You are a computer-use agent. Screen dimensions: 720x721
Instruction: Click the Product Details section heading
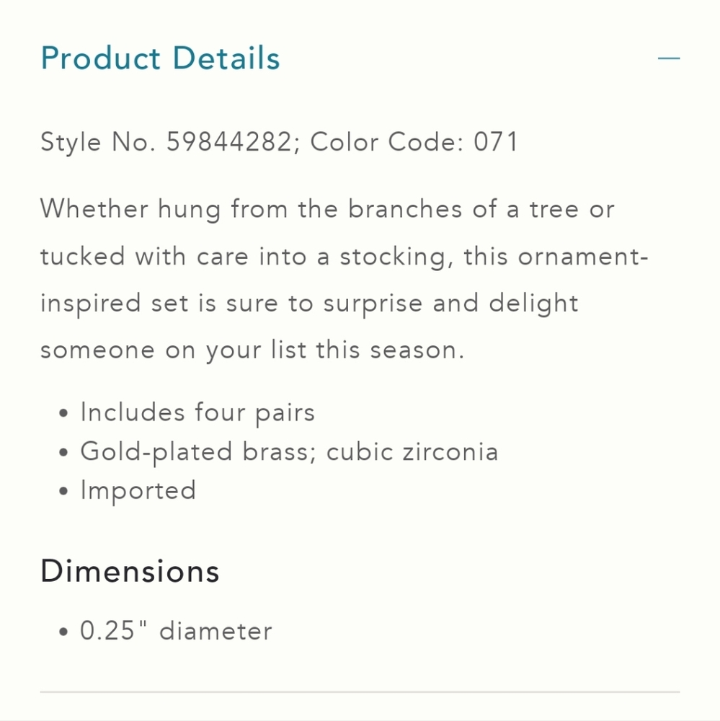tap(160, 58)
